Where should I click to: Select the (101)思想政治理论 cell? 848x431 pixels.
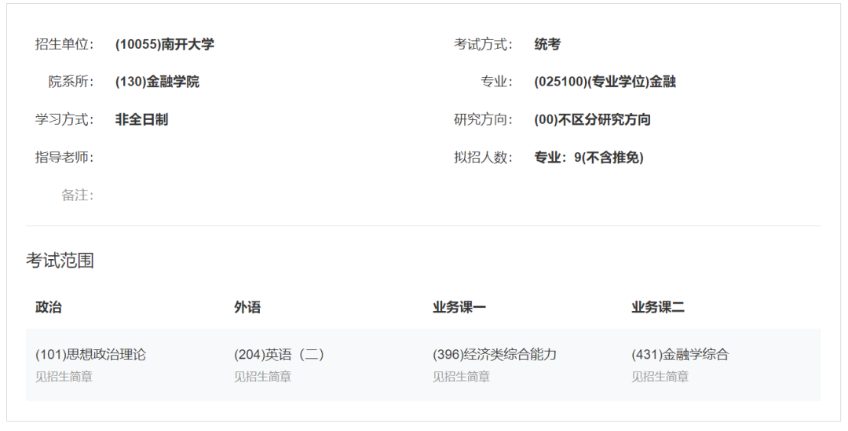[x=90, y=355]
